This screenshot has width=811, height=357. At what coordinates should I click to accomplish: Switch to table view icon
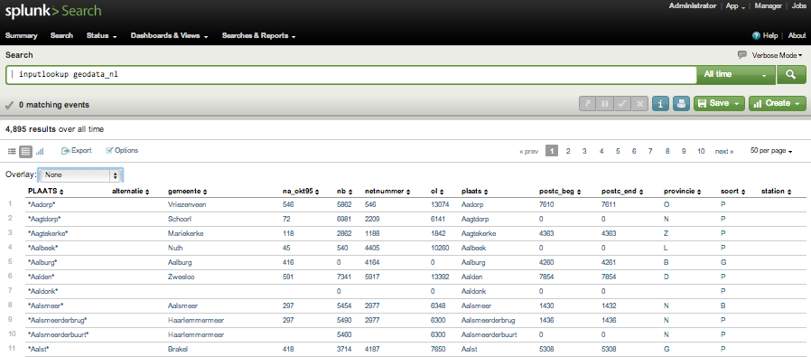click(25, 151)
